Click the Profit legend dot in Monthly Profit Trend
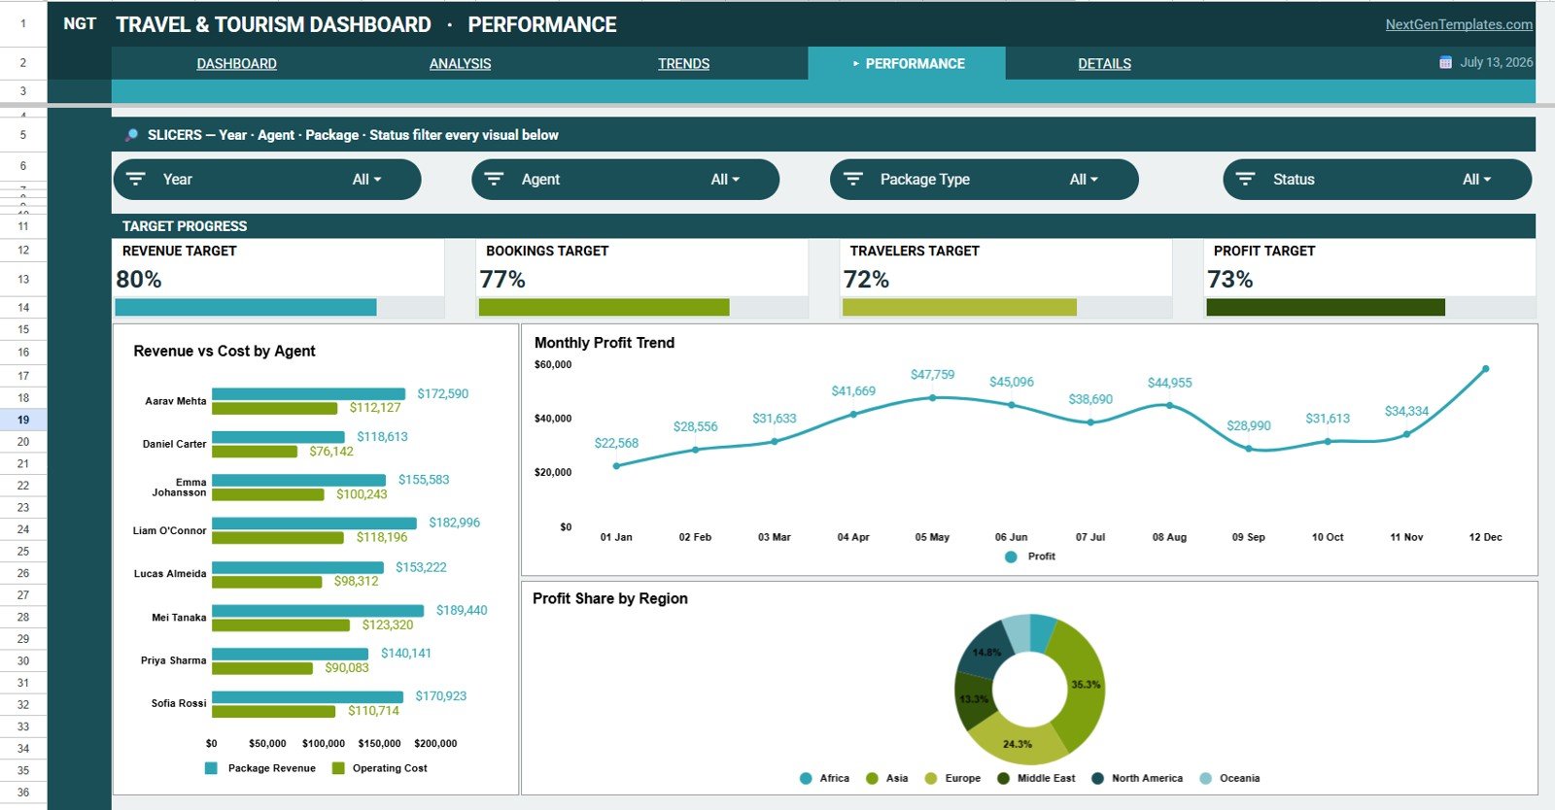Image resolution: width=1555 pixels, height=810 pixels. (x=1011, y=557)
